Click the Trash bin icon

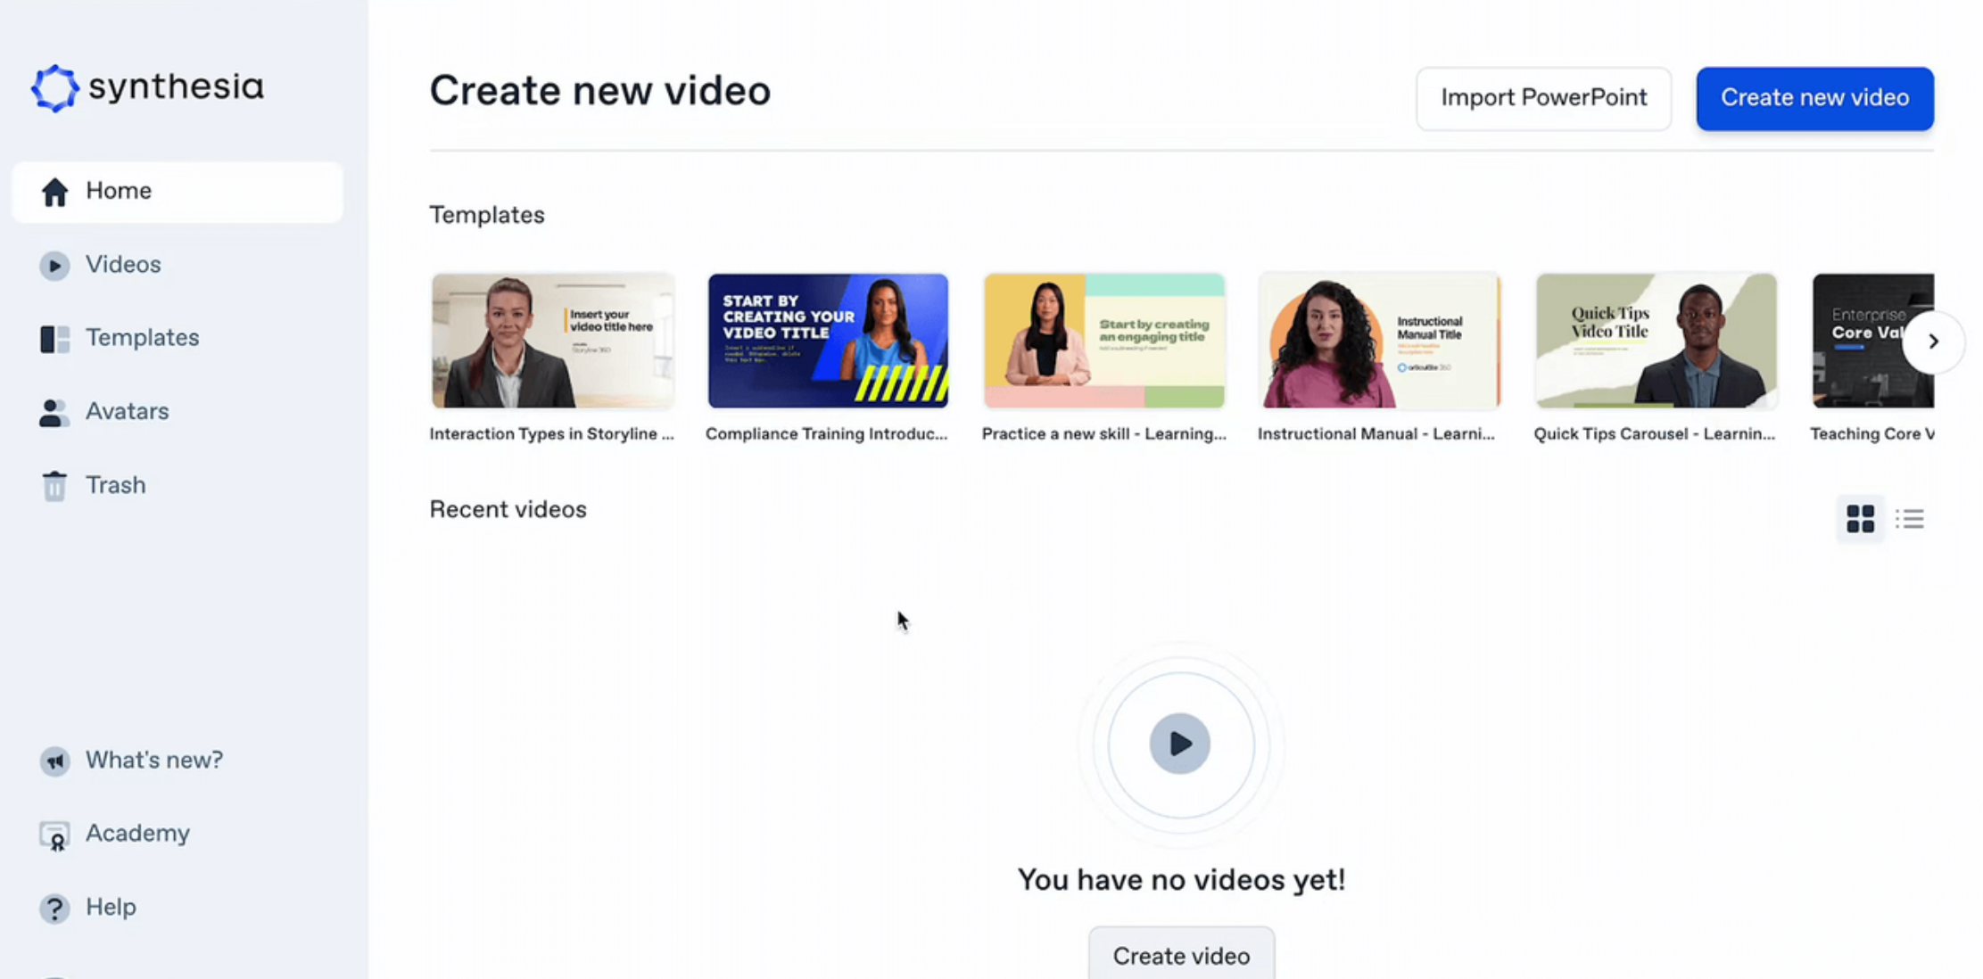click(54, 486)
